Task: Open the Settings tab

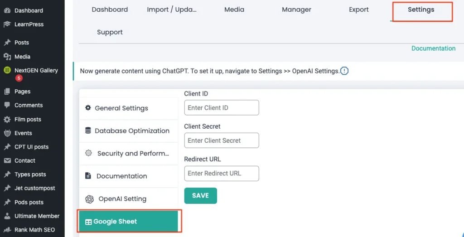Action: pos(420,10)
